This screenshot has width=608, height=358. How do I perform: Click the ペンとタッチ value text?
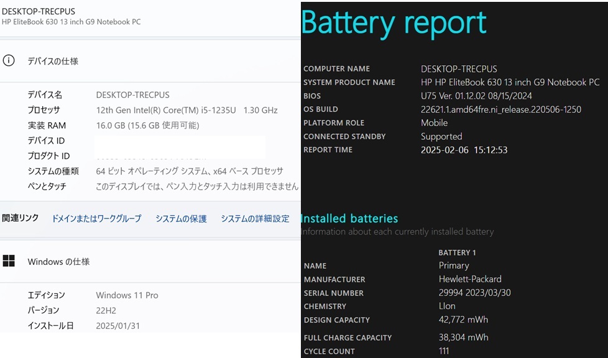click(197, 187)
